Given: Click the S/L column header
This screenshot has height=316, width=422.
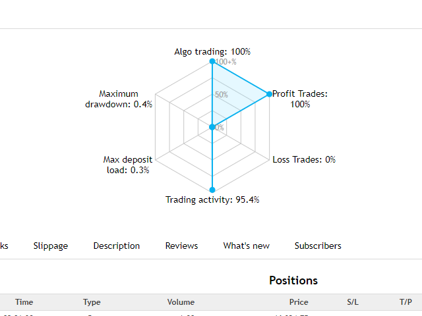Looking at the screenshot, I should tap(353, 302).
